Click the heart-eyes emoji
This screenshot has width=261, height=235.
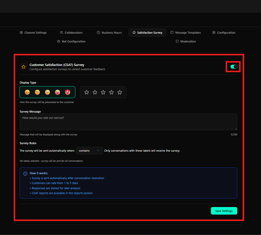pos(68,92)
